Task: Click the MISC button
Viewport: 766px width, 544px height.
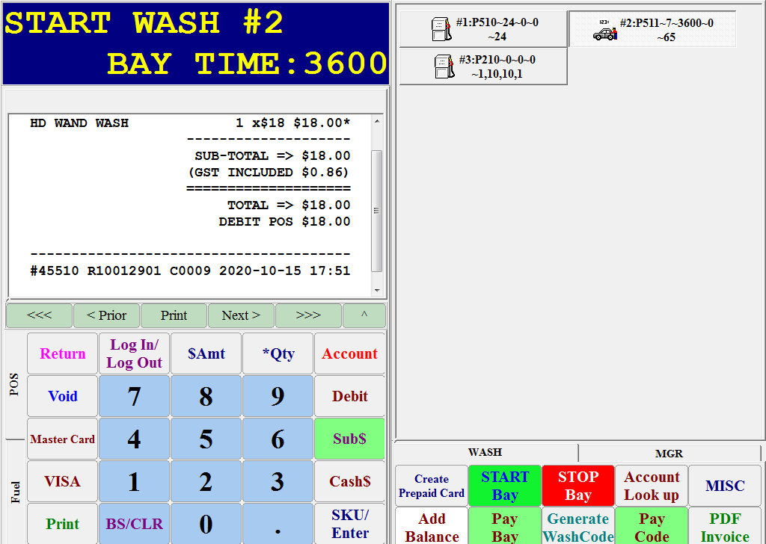Action: pyautogui.click(x=724, y=486)
